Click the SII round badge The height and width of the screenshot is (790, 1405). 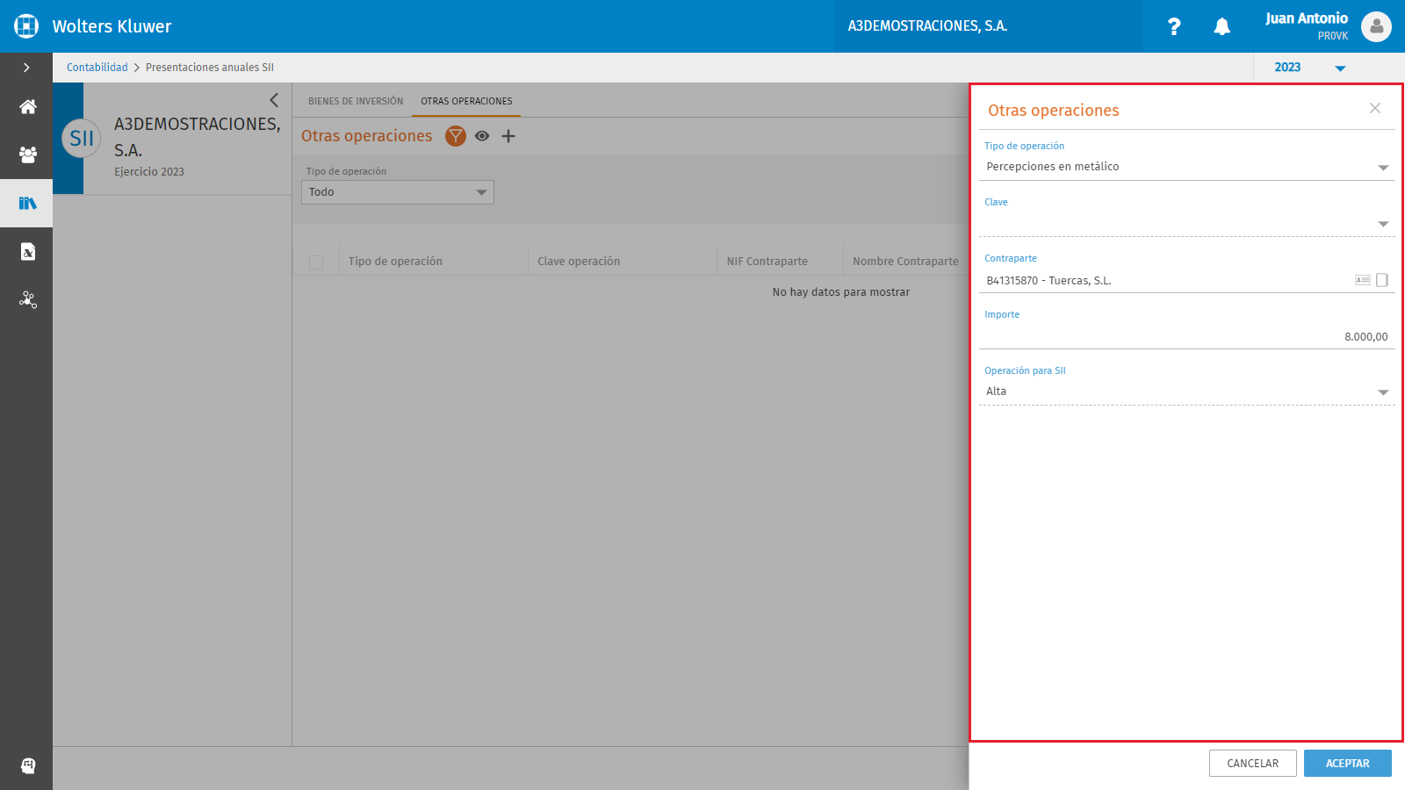click(x=82, y=138)
